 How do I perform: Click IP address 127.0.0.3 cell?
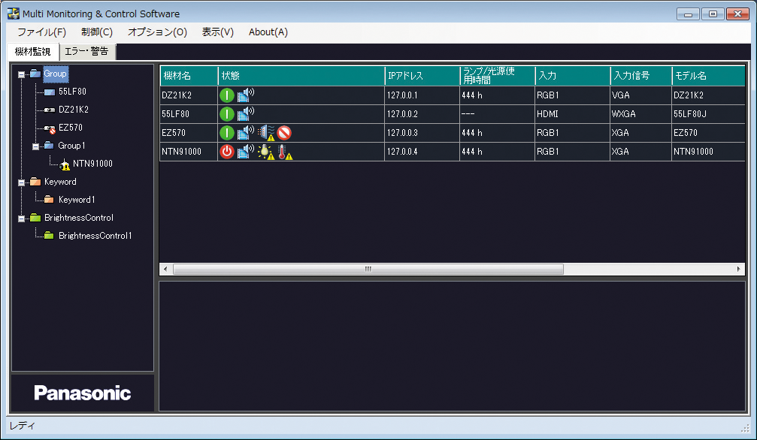click(x=422, y=133)
